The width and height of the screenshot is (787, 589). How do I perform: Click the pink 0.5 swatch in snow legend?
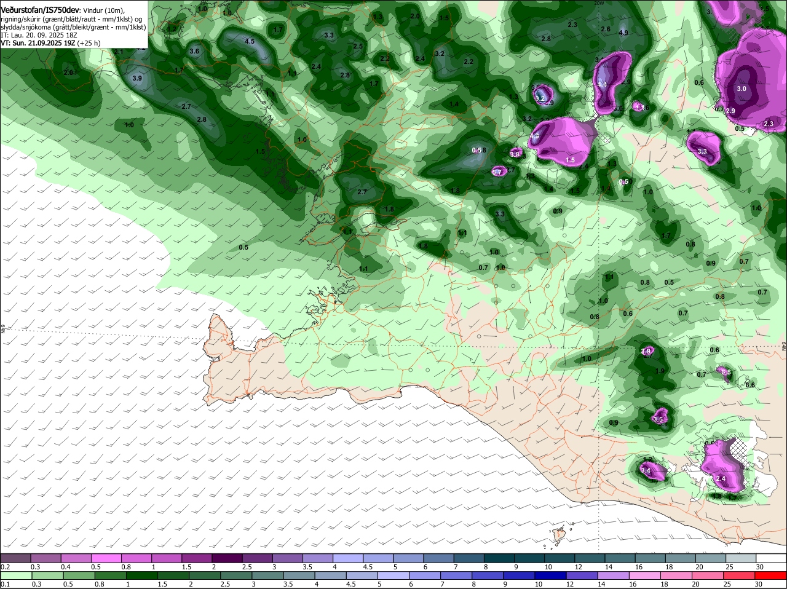106,557
